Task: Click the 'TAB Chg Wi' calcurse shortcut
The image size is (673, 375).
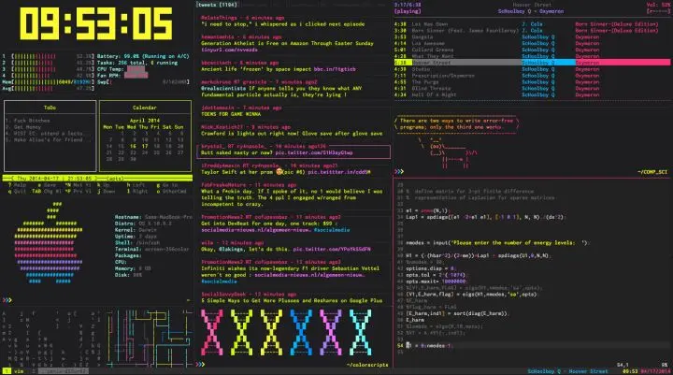Action: 48,192
